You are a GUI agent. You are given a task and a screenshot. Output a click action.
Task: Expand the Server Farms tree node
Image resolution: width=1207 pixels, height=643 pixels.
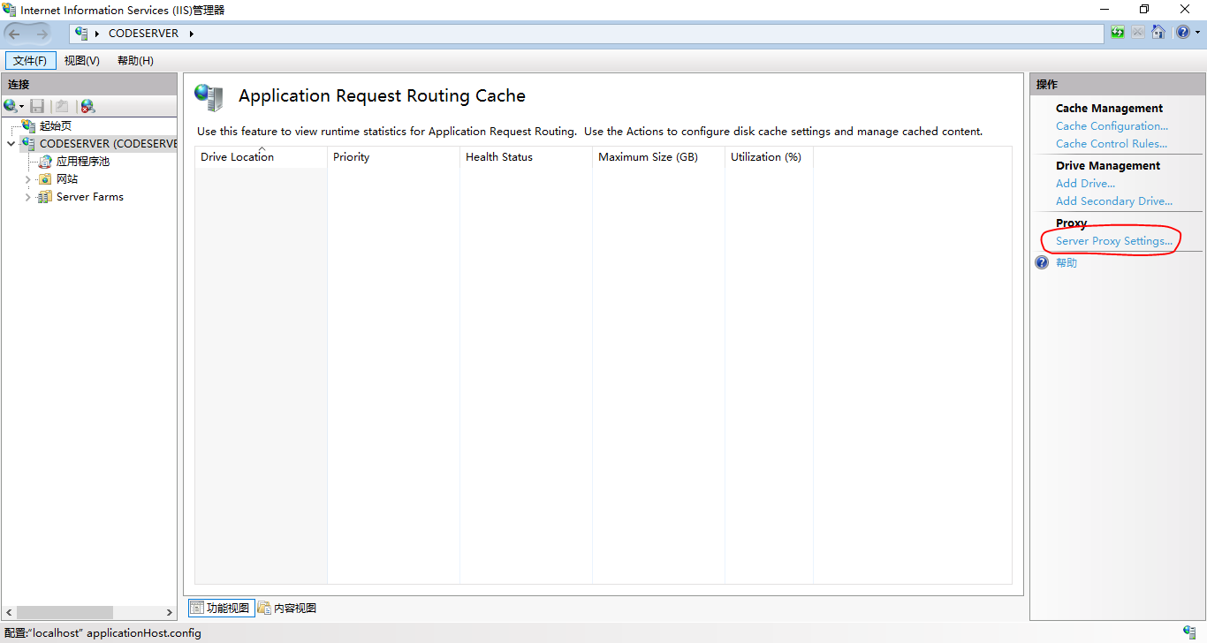[27, 197]
